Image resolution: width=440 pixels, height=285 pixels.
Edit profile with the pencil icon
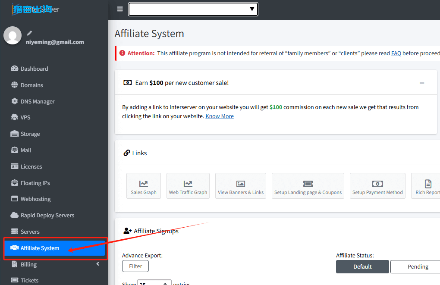[x=29, y=33]
